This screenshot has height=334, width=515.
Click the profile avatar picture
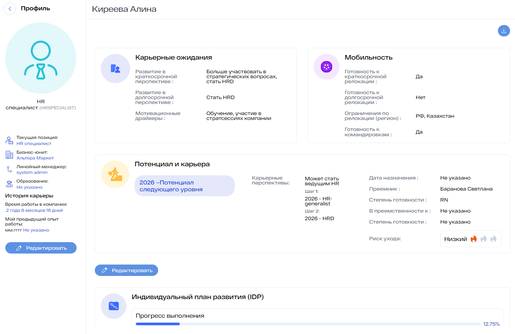click(x=41, y=58)
